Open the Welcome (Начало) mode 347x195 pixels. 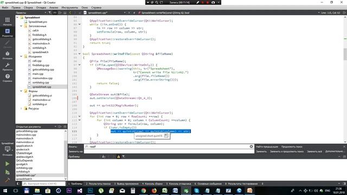click(7, 22)
